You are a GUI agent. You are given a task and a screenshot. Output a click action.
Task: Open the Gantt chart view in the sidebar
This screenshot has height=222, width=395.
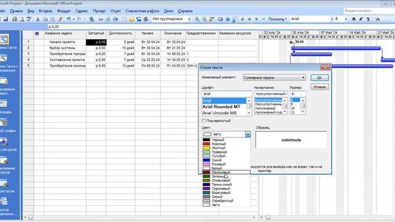pyautogui.click(x=4, y=42)
